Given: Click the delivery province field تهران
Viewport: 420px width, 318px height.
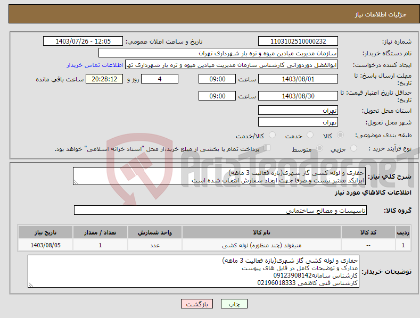Looking at the screenshot, I should coord(298,110).
